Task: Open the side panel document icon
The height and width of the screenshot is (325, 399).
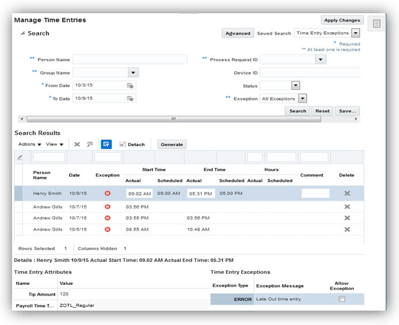Action: click(377, 24)
